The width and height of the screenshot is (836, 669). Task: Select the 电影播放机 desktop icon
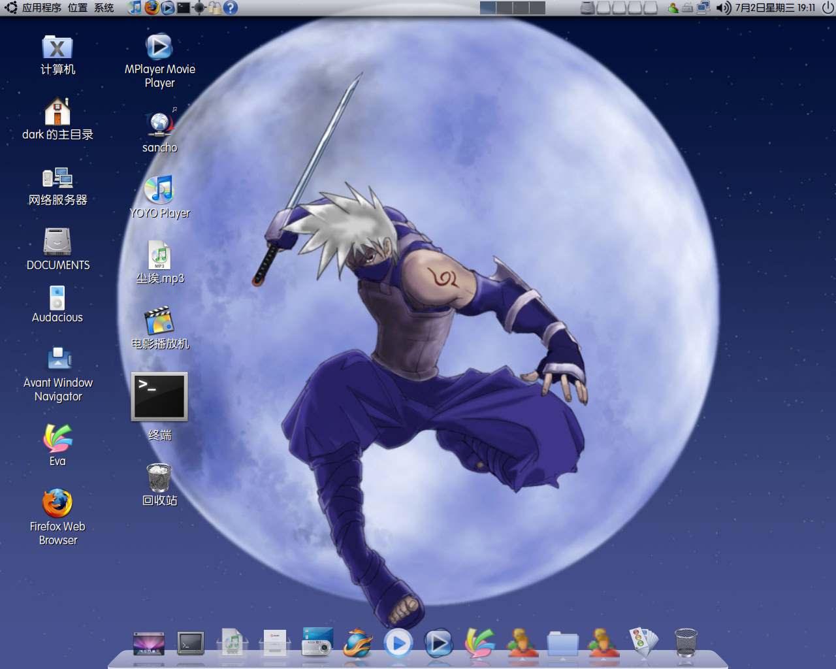tap(159, 320)
